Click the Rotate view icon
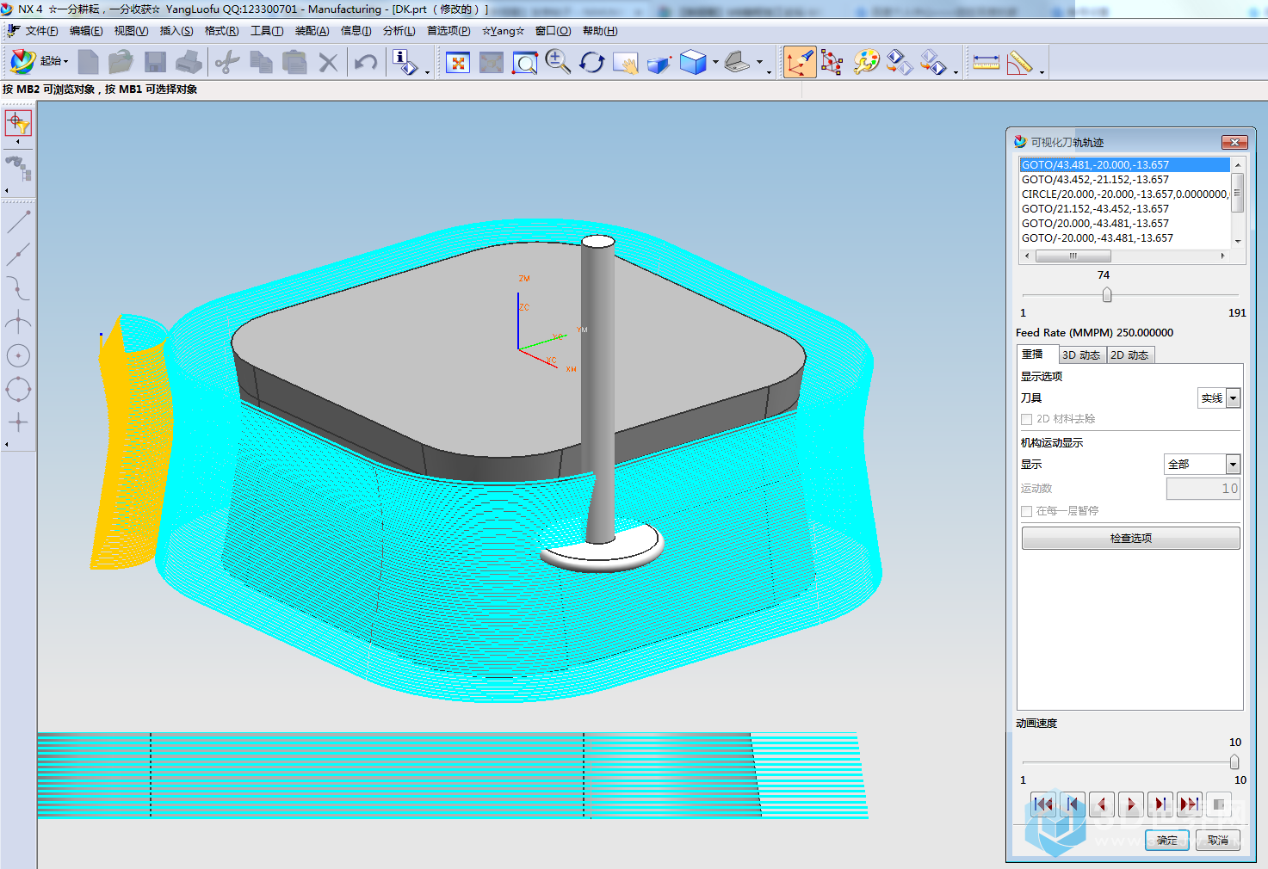The height and width of the screenshot is (869, 1268). (x=591, y=63)
